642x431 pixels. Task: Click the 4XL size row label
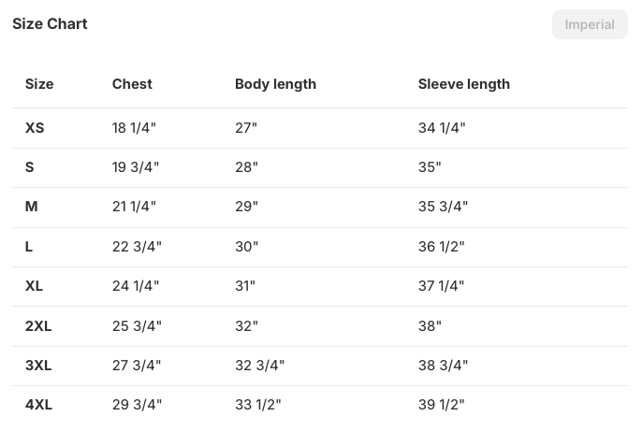(38, 405)
